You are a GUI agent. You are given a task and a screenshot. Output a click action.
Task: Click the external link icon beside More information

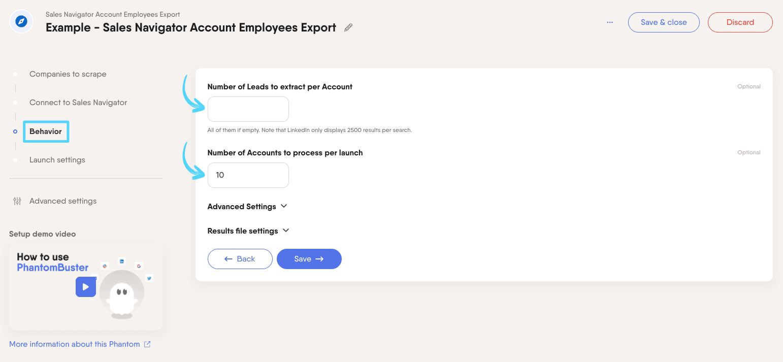click(x=147, y=344)
